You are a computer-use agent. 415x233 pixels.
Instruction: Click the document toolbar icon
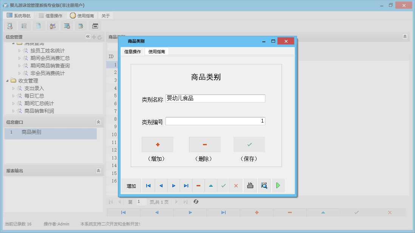tap(39, 26)
